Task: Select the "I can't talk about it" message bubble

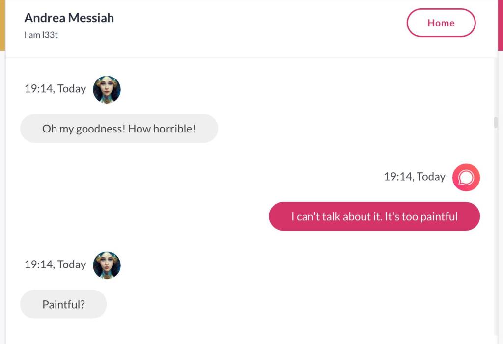Action: (x=374, y=216)
